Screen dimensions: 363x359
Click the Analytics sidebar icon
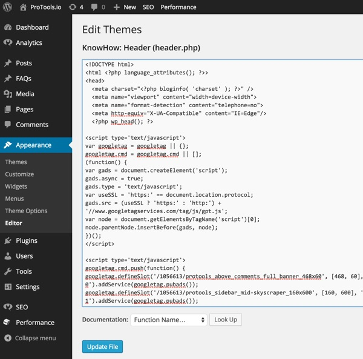pyautogui.click(x=8, y=42)
